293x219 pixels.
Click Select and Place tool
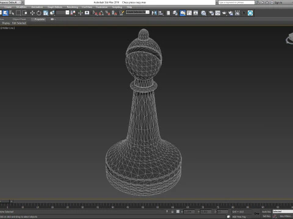tap(52, 13)
